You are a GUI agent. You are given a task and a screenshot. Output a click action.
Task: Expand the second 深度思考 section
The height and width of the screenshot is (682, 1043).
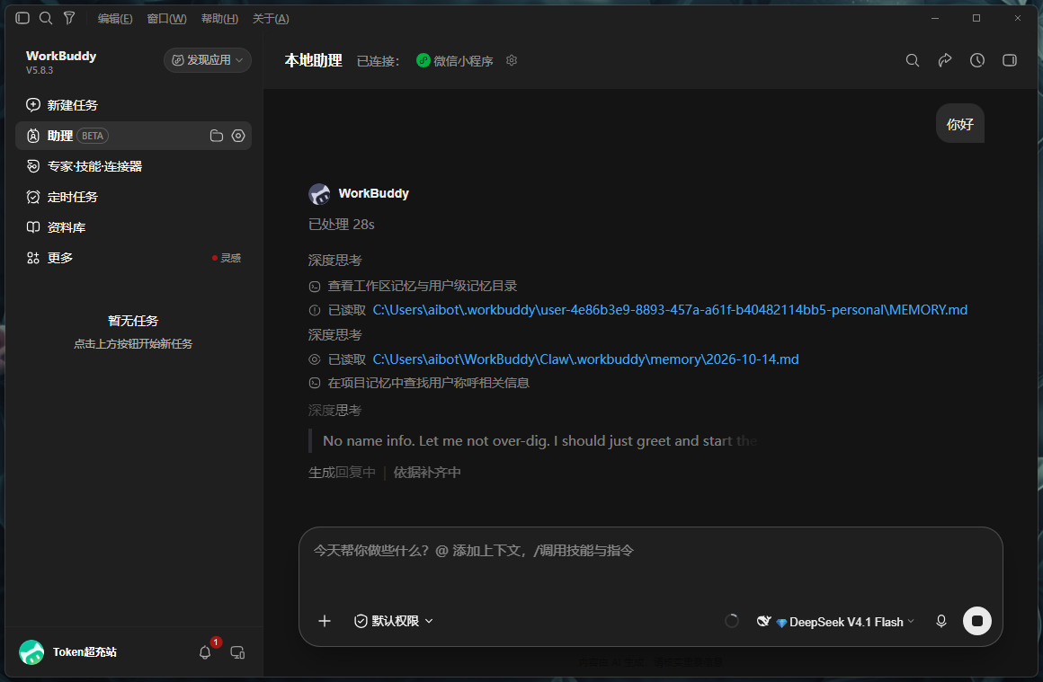pyautogui.click(x=335, y=334)
